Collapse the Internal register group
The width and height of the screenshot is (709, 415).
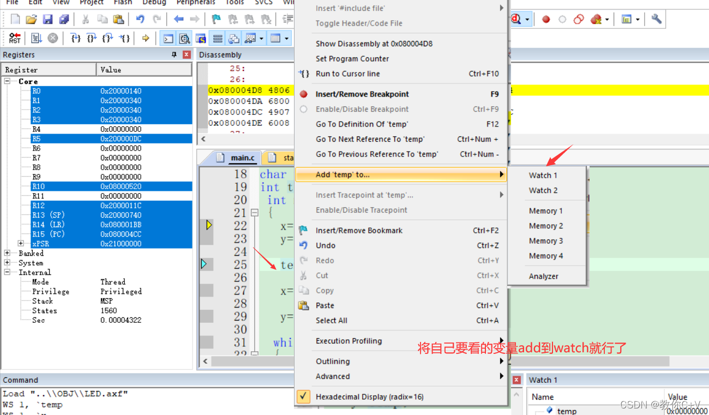pyautogui.click(x=8, y=272)
